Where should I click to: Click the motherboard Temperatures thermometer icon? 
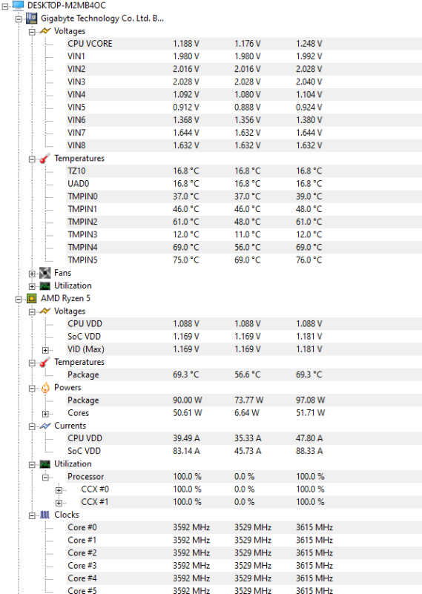click(44, 159)
